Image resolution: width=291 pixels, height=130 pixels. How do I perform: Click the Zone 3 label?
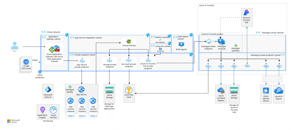coord(93,116)
